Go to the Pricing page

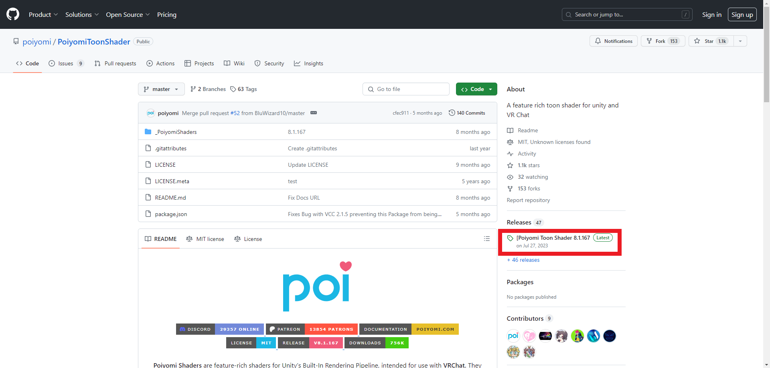tap(167, 14)
